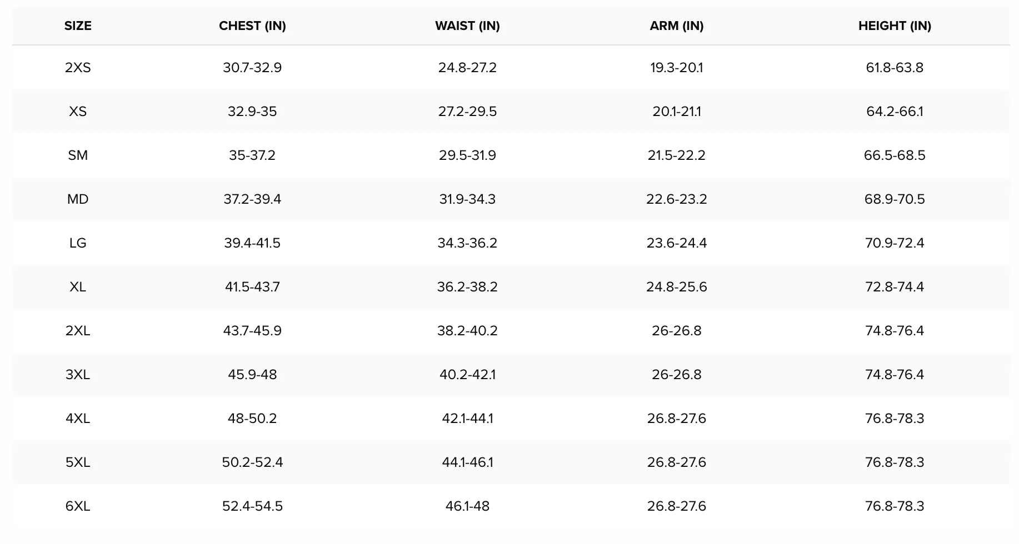Click the ARM (IN) column header

(x=677, y=26)
